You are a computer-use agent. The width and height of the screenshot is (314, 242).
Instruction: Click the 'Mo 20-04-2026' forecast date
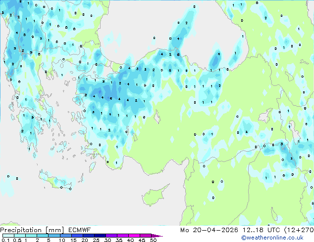[x=209, y=230]
